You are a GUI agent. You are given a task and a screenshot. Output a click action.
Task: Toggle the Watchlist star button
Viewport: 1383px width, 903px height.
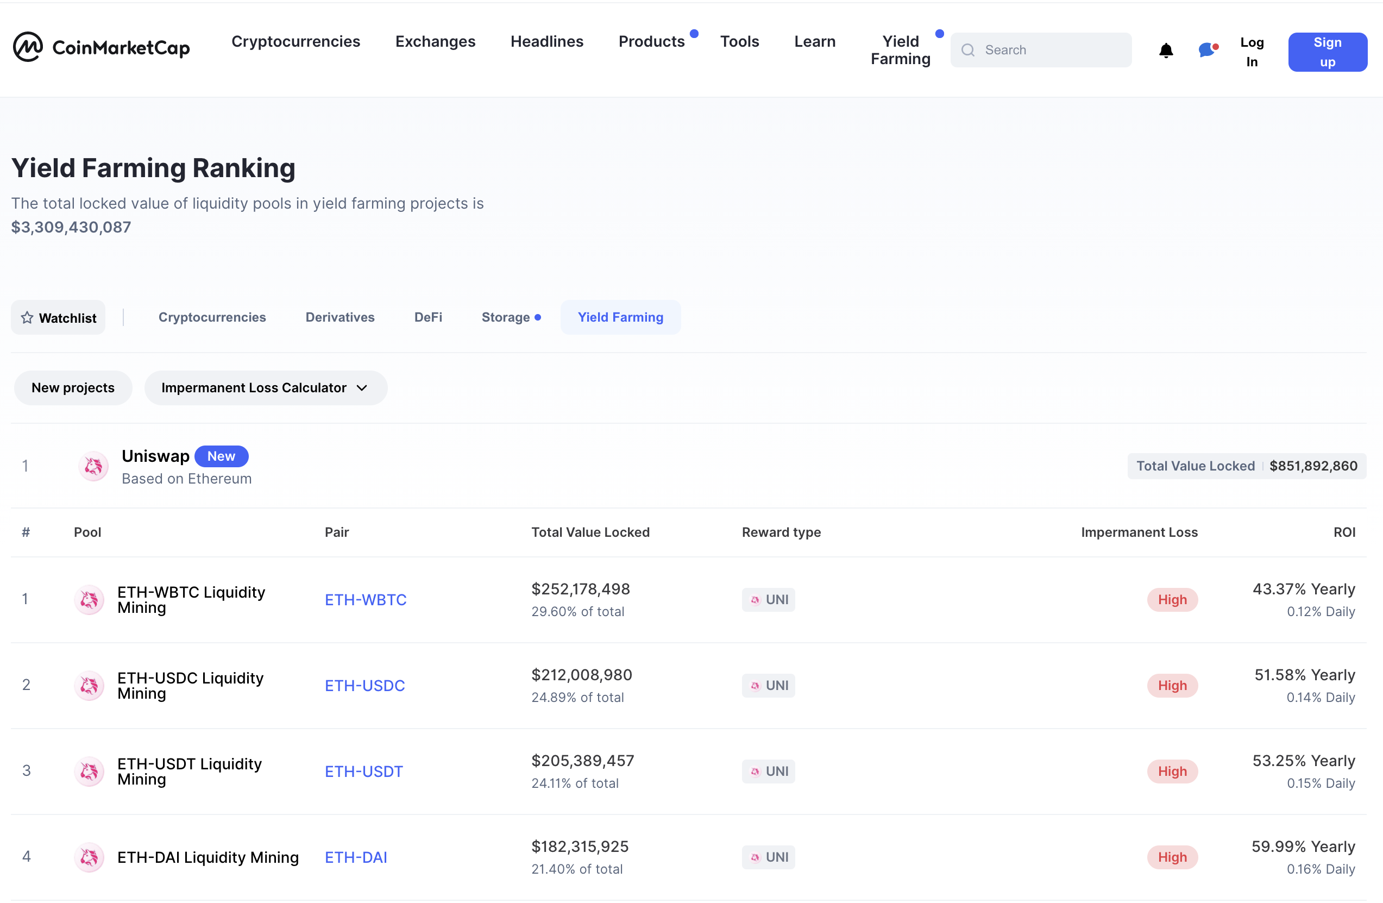tap(58, 318)
